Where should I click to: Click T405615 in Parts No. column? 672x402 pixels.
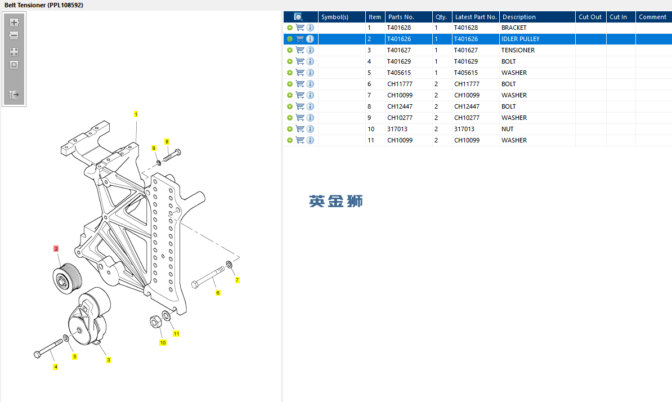point(399,73)
